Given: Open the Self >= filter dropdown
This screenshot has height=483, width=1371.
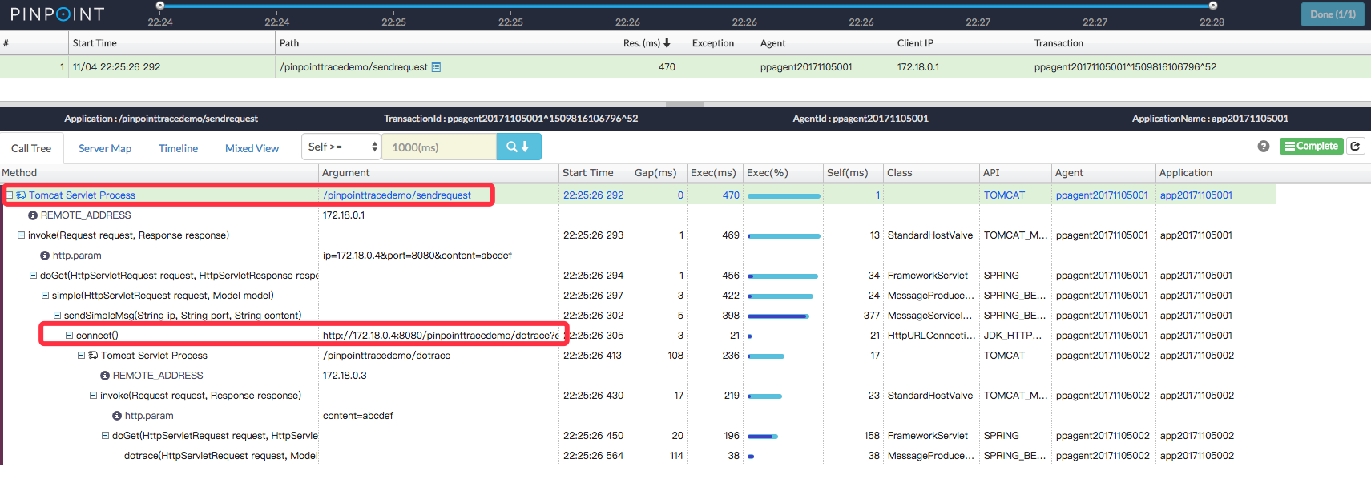Looking at the screenshot, I should (341, 147).
